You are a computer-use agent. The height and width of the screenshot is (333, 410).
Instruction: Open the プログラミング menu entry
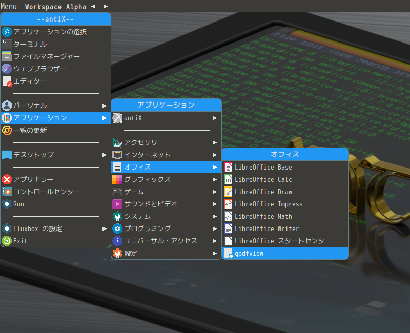click(x=166, y=228)
